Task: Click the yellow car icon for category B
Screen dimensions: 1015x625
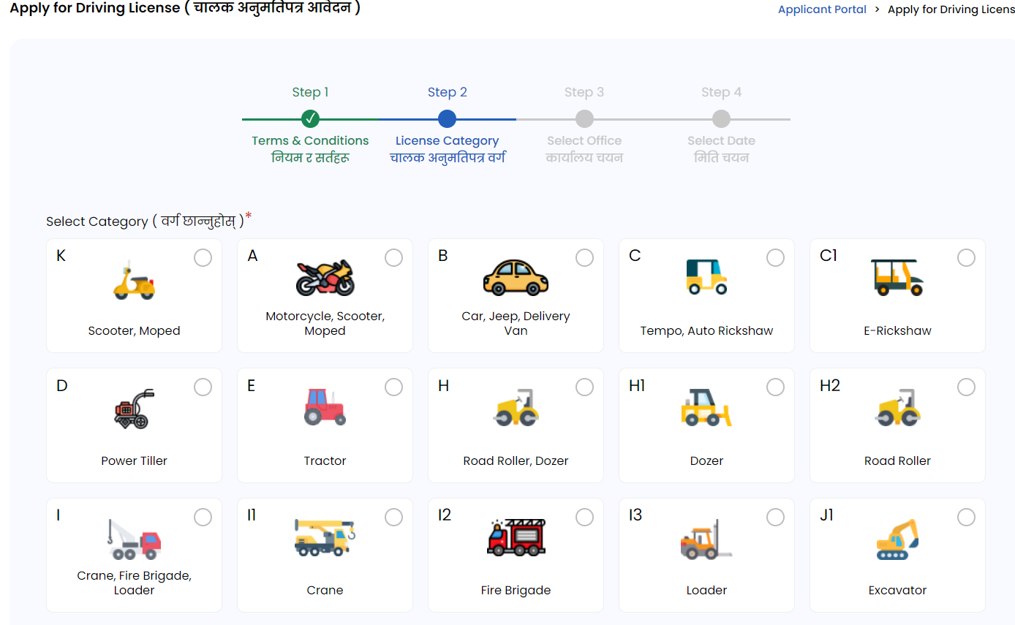Action: tap(516, 278)
